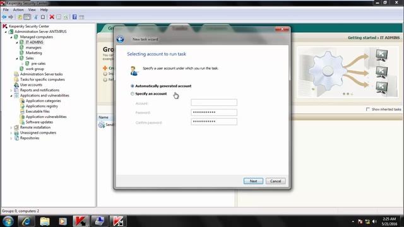
Task: Click the red X Delete toolbar icon
Action: pyautogui.click(x=52, y=17)
